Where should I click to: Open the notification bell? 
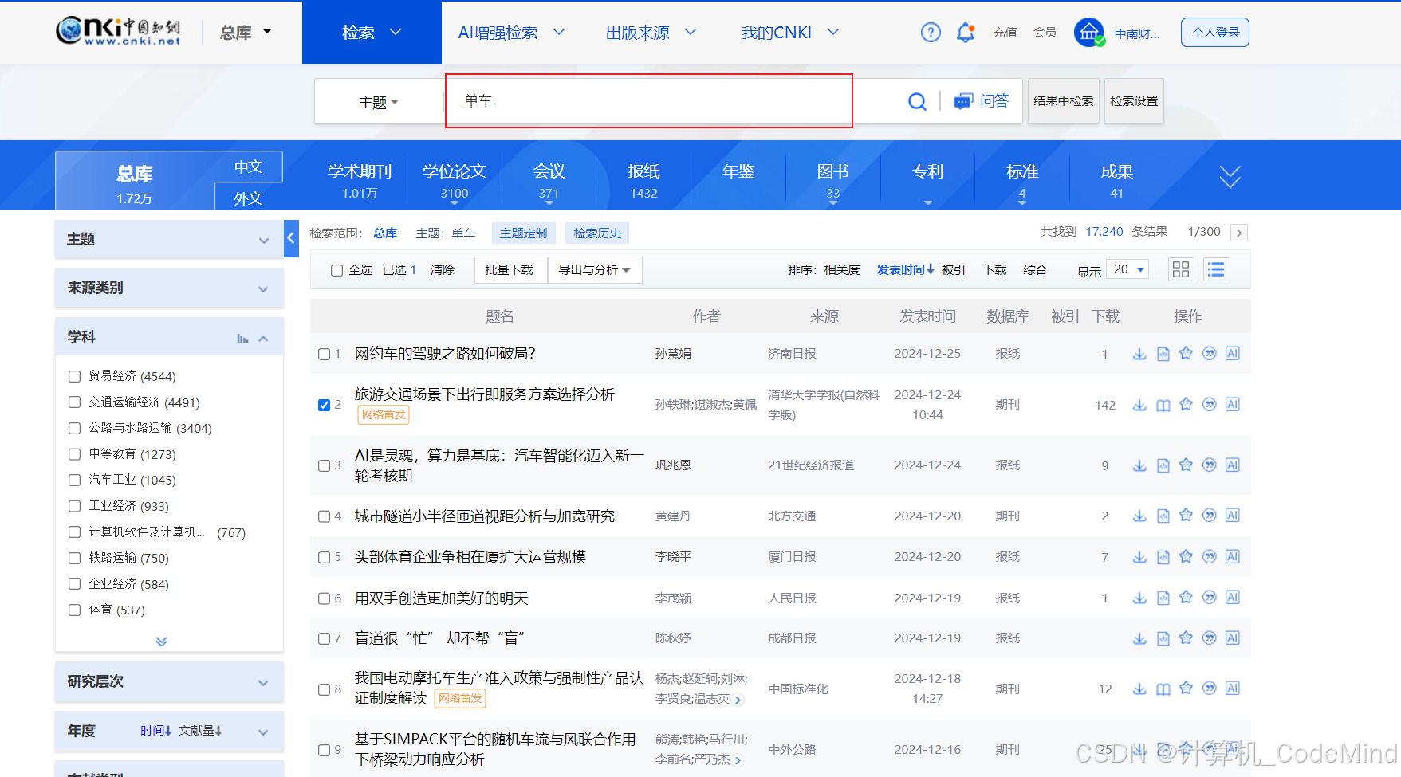point(966,33)
